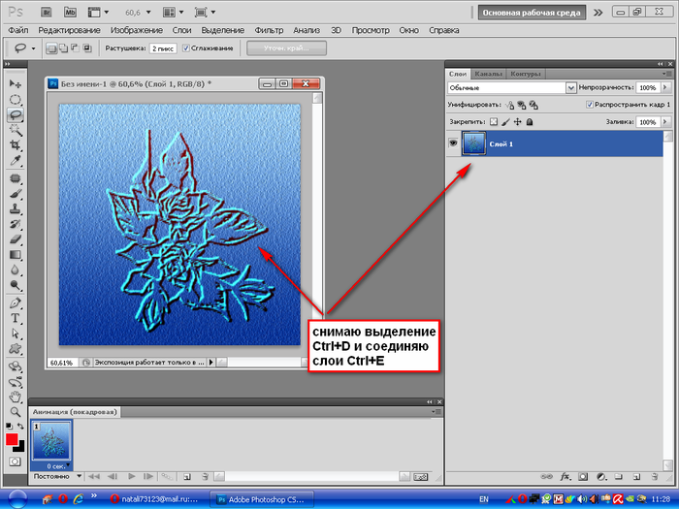679x509 pixels.
Task: Switch to the Контуры tab
Action: 526,74
